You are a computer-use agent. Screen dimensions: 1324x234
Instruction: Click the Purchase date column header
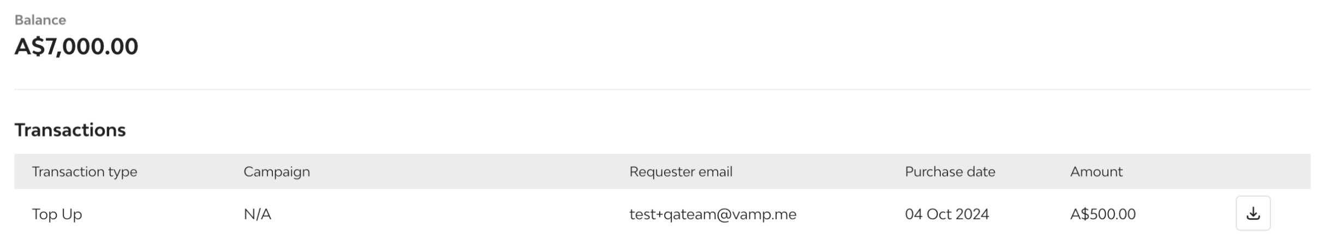coord(950,171)
